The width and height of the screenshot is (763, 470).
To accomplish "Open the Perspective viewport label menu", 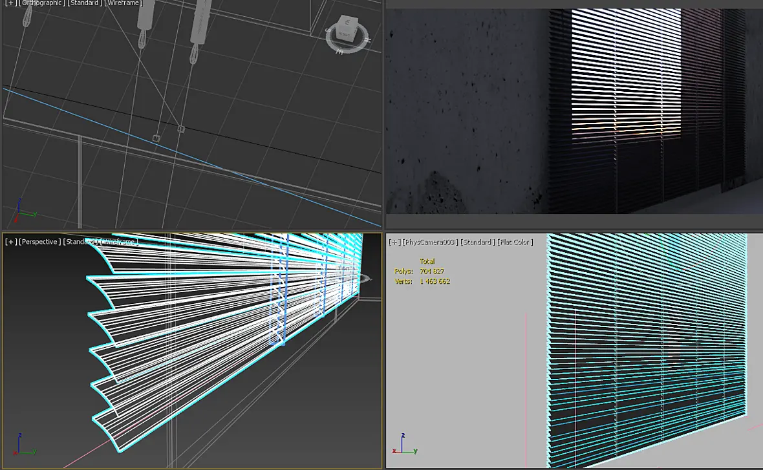I will click(x=40, y=242).
